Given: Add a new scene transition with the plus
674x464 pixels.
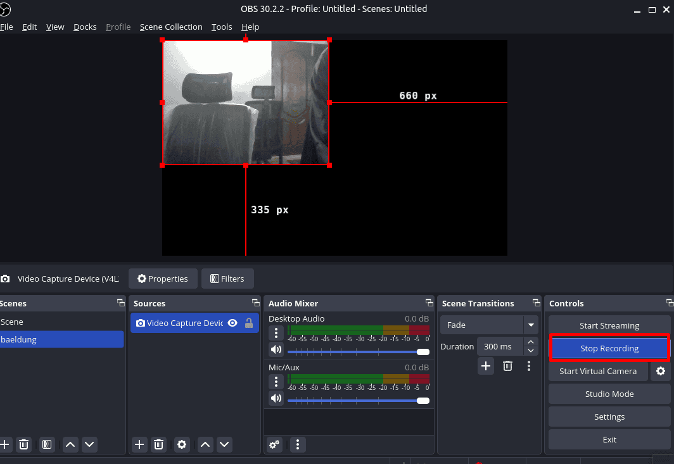Looking at the screenshot, I should (485, 366).
